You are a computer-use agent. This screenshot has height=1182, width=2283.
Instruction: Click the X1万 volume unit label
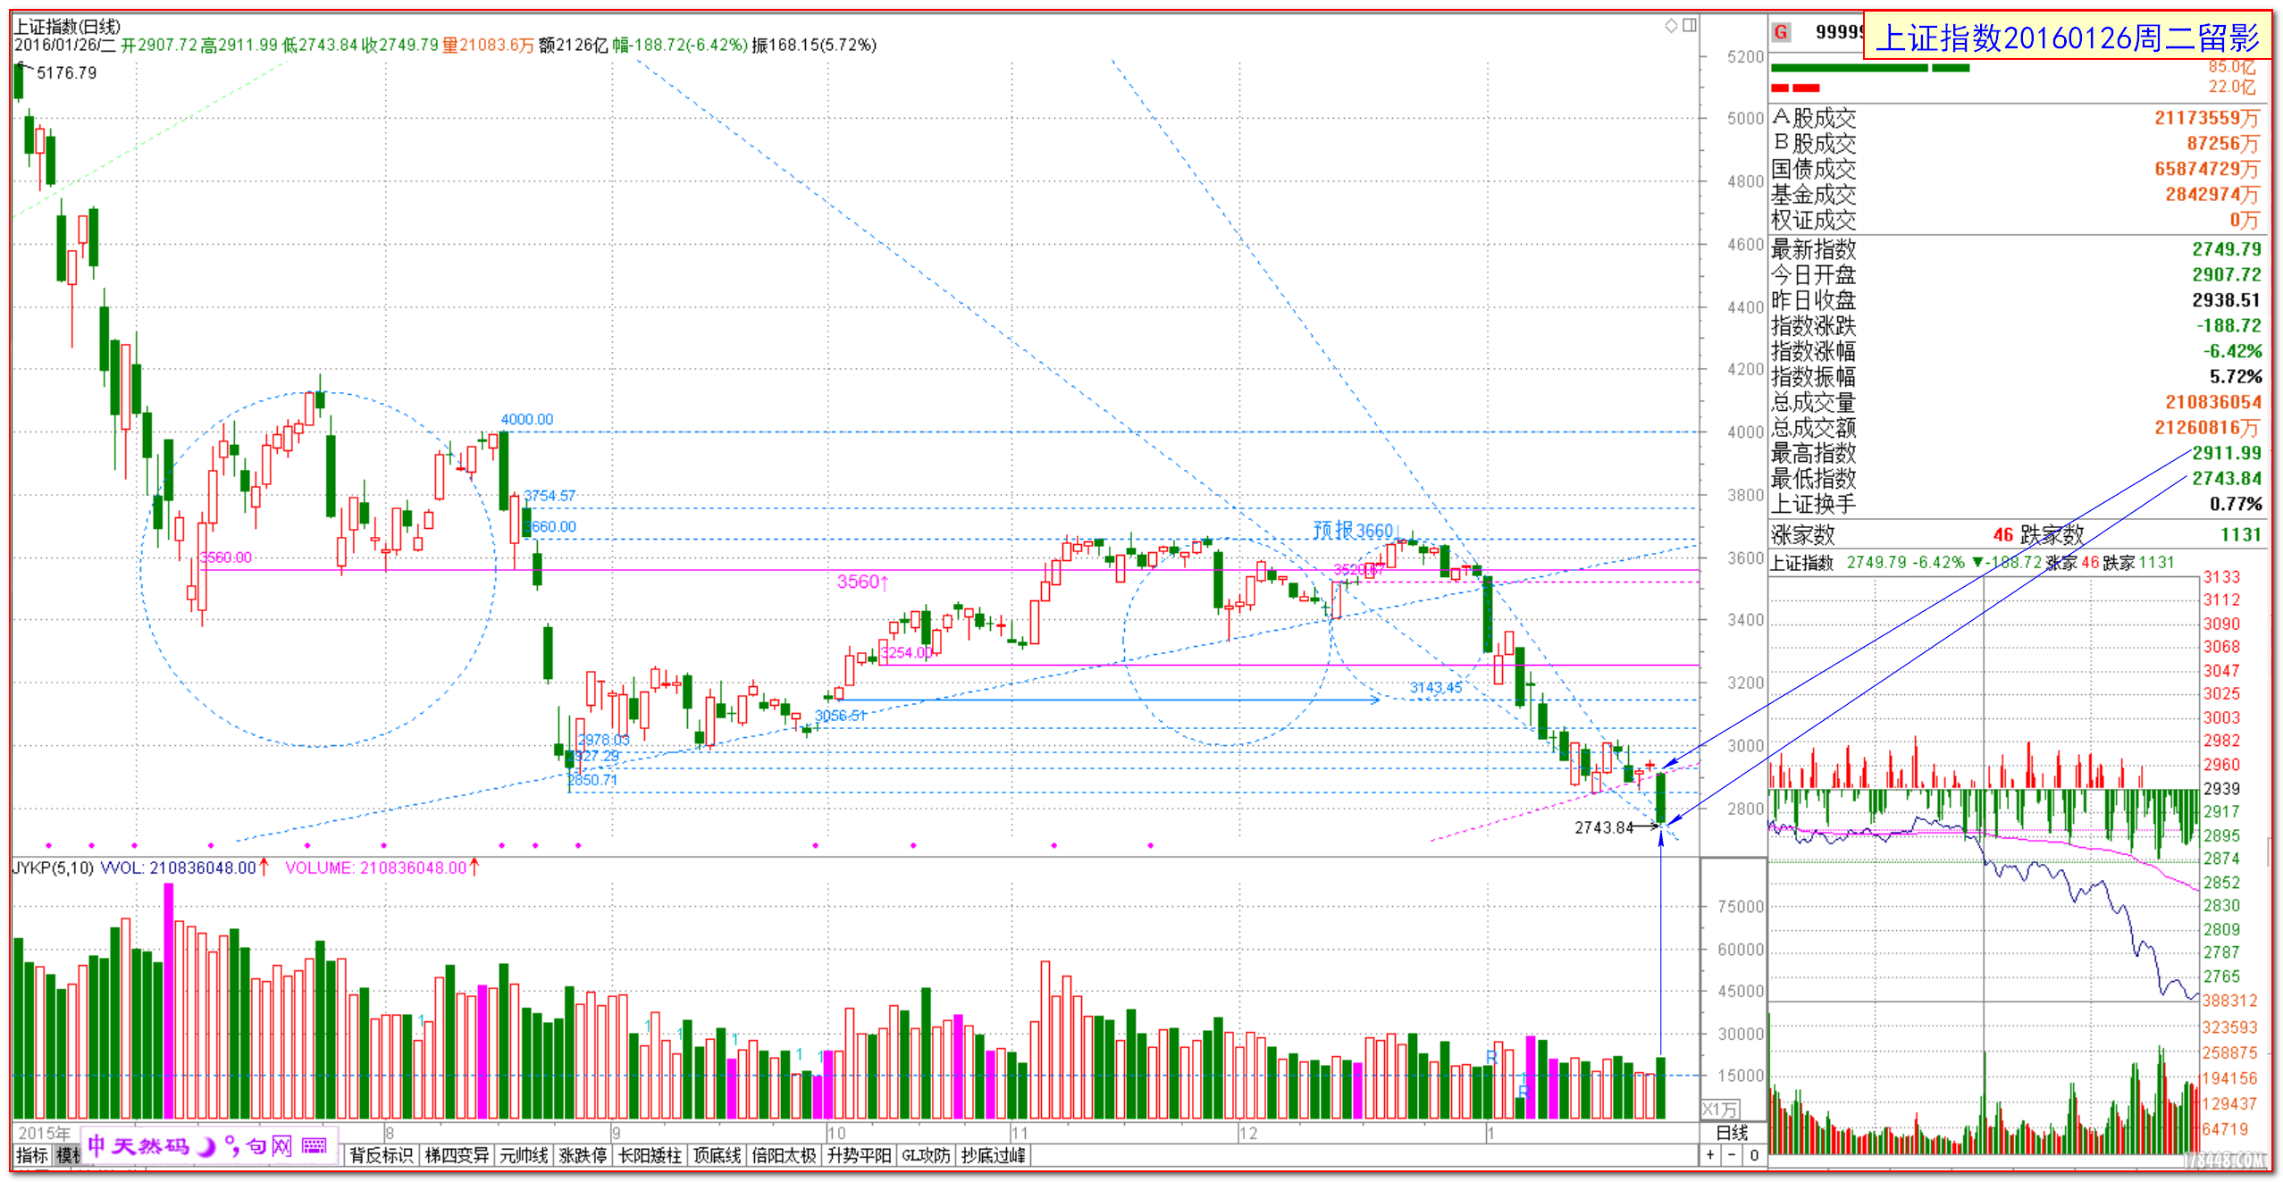[x=1720, y=1110]
